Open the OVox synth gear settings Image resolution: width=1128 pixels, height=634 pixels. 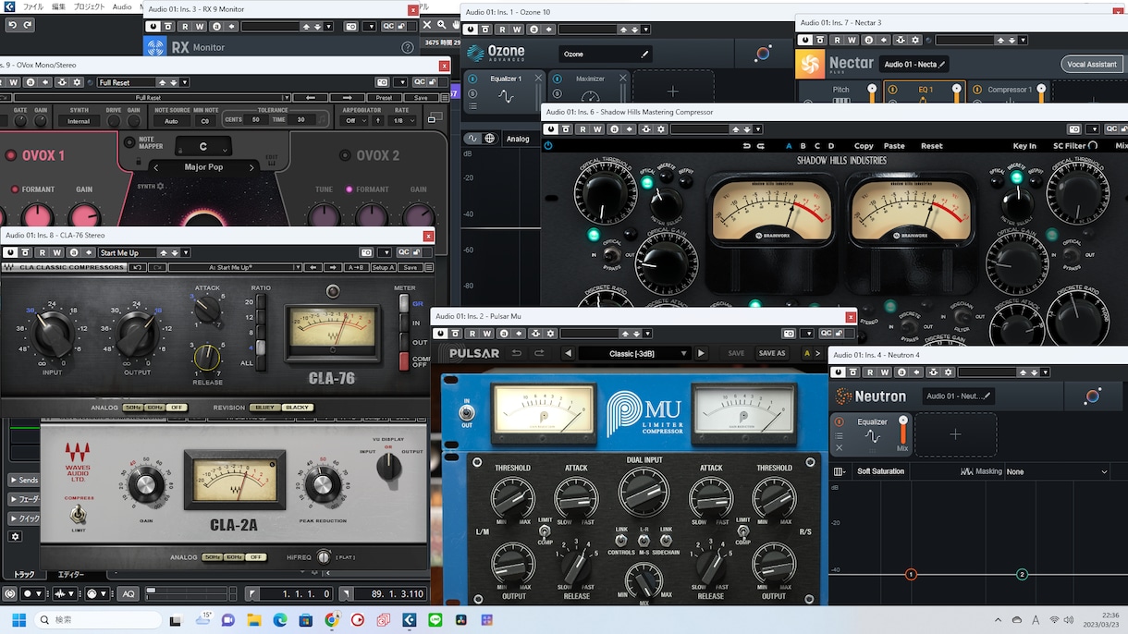160,186
